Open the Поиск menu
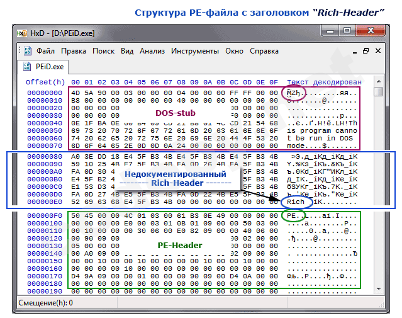The height and width of the screenshot is (318, 402). tap(104, 51)
